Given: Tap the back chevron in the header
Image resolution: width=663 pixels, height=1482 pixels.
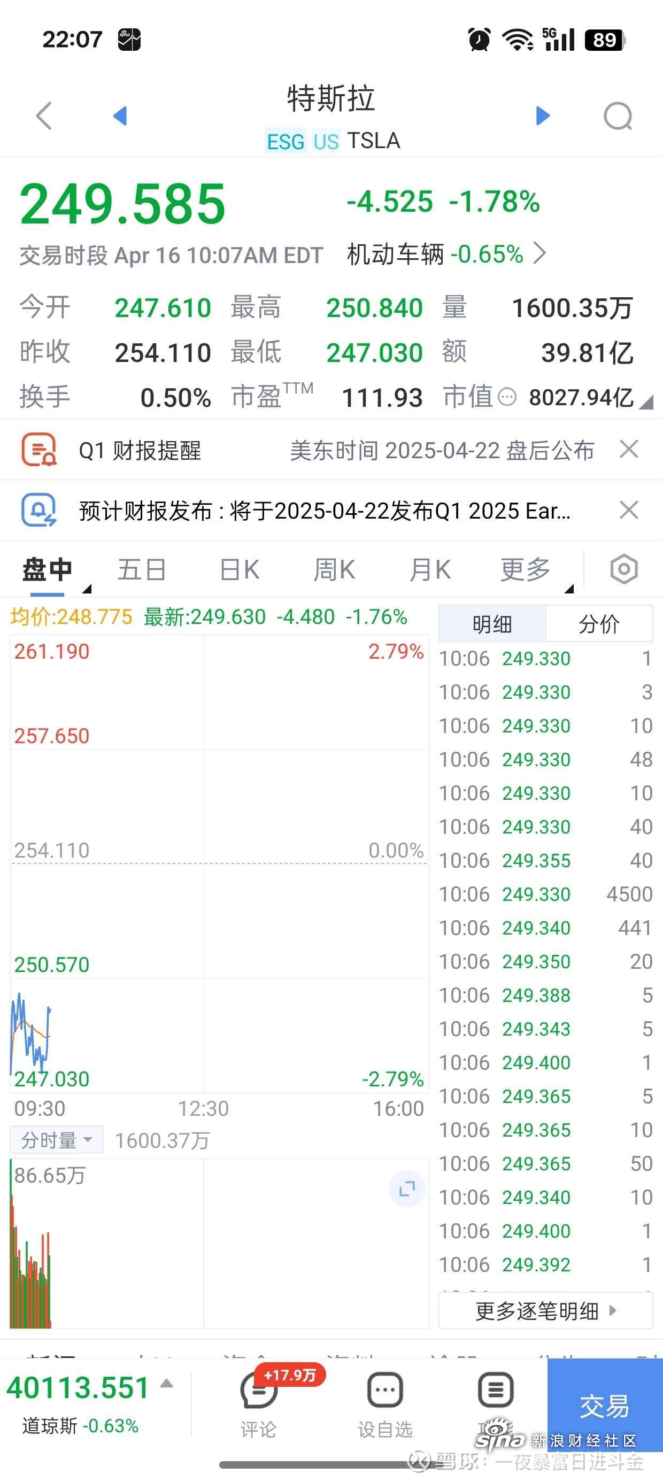Looking at the screenshot, I should 44,115.
